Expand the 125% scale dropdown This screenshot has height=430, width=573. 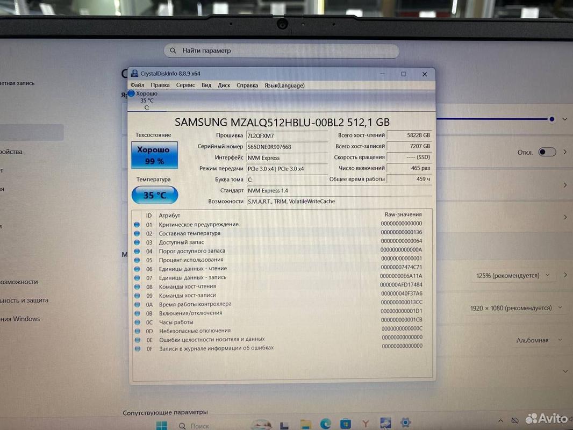512,275
